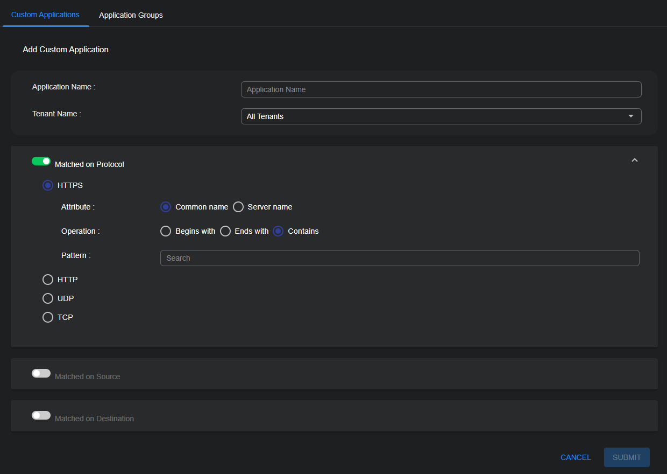This screenshot has height=474, width=667.
Task: Open the Tenant Name dropdown
Action: pyautogui.click(x=441, y=116)
